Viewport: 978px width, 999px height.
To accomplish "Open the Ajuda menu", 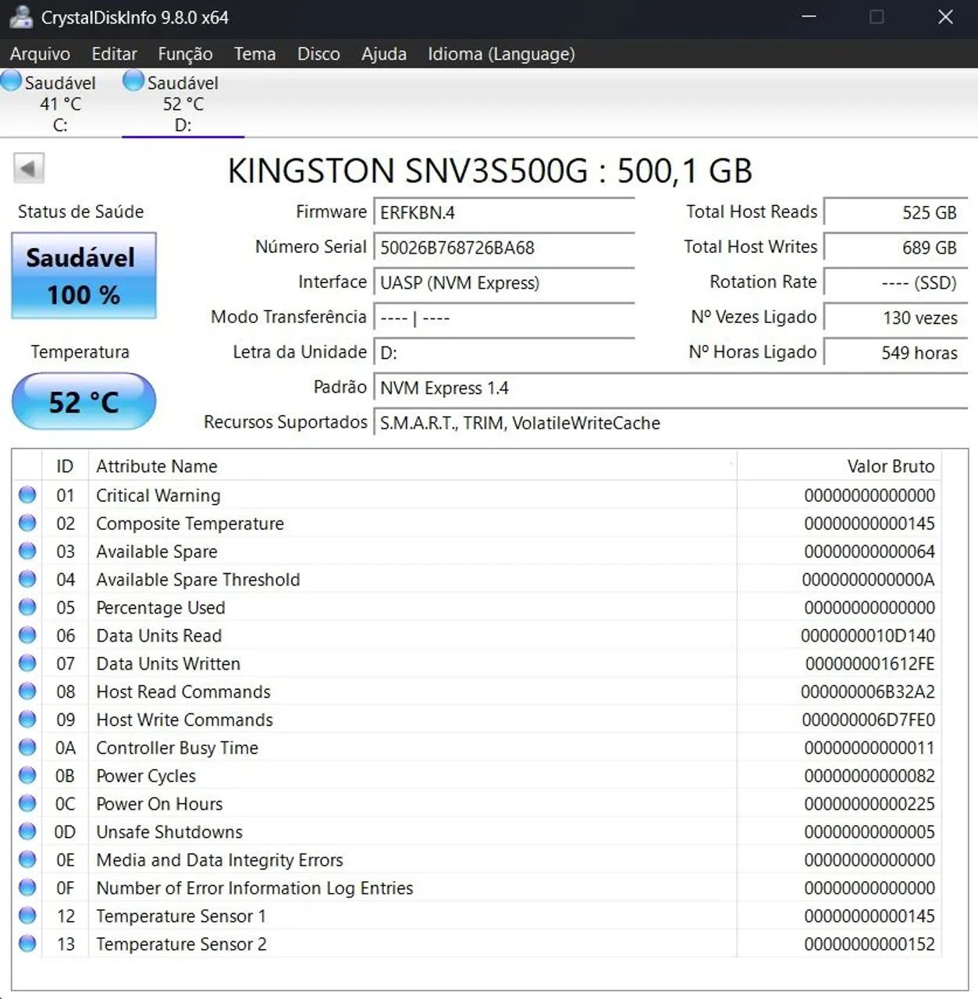I will (x=383, y=54).
